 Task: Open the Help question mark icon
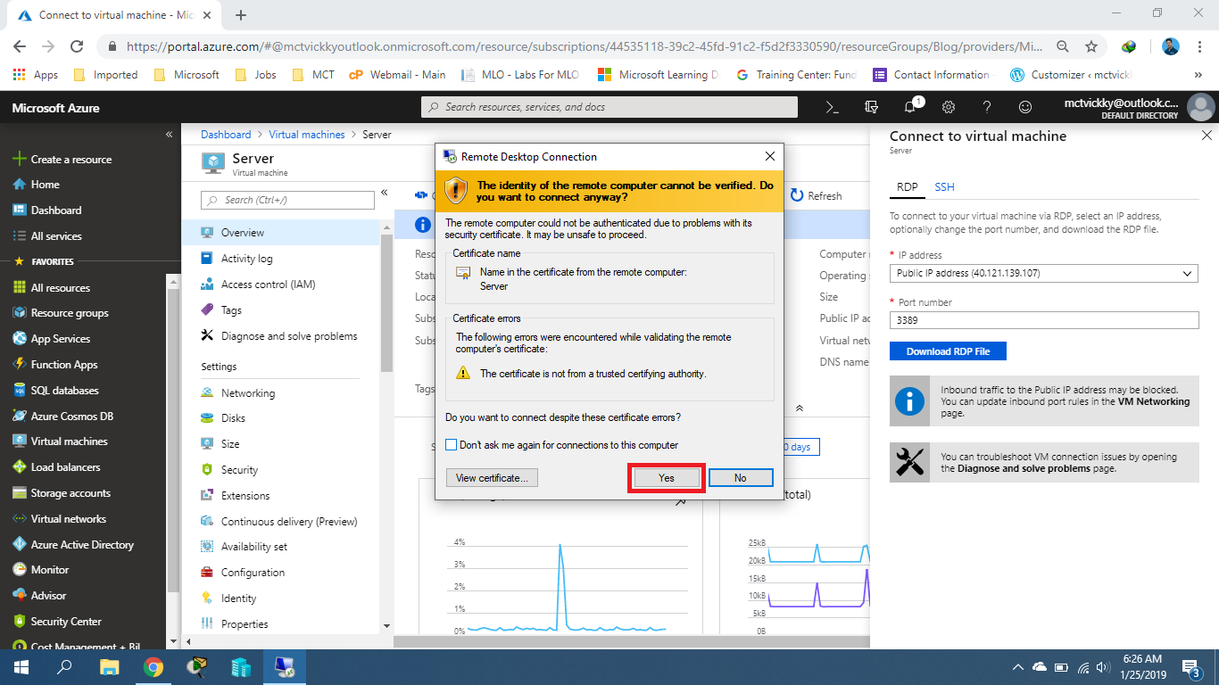tap(987, 107)
